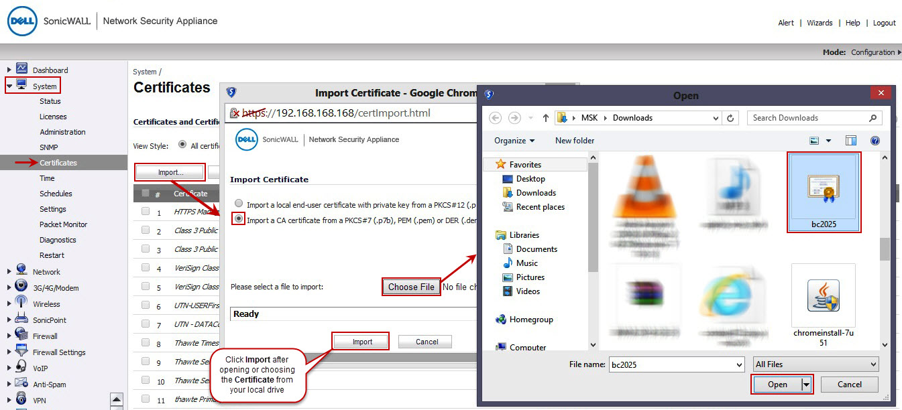The image size is (902, 410).
Task: Click the Anti-Spam icon in sidebar
Action: (21, 383)
